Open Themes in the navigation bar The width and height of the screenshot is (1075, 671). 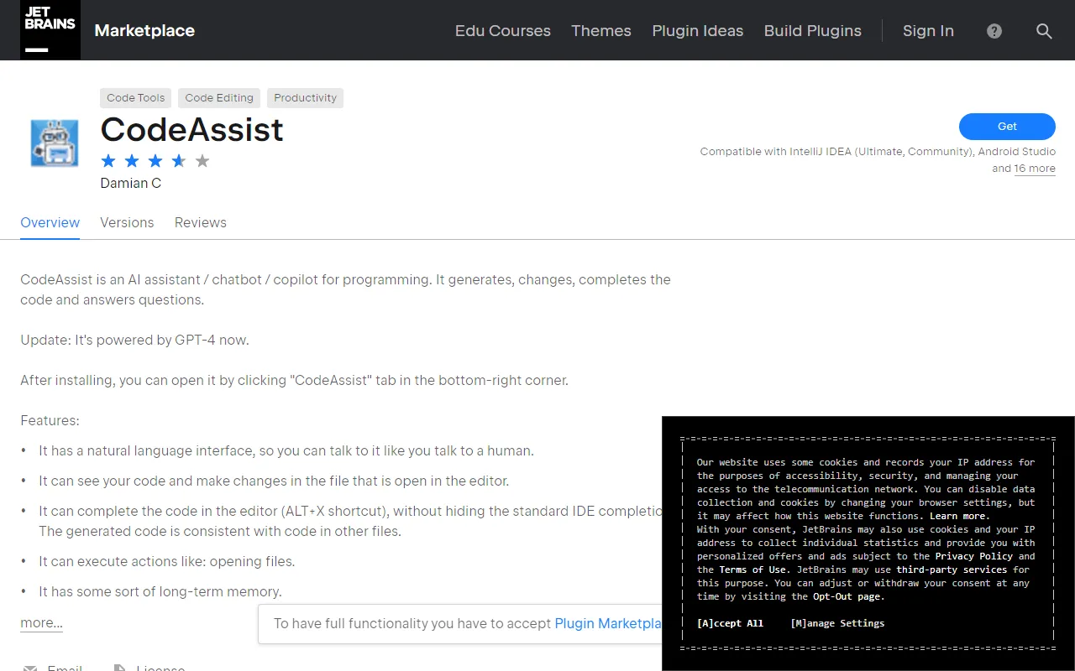pyautogui.click(x=600, y=31)
